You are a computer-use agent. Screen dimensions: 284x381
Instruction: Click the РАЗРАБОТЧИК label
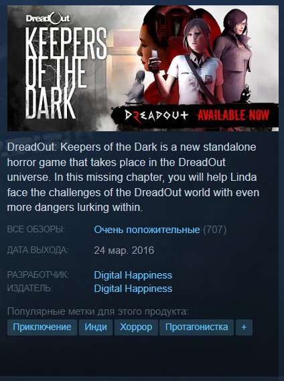[x=38, y=275]
